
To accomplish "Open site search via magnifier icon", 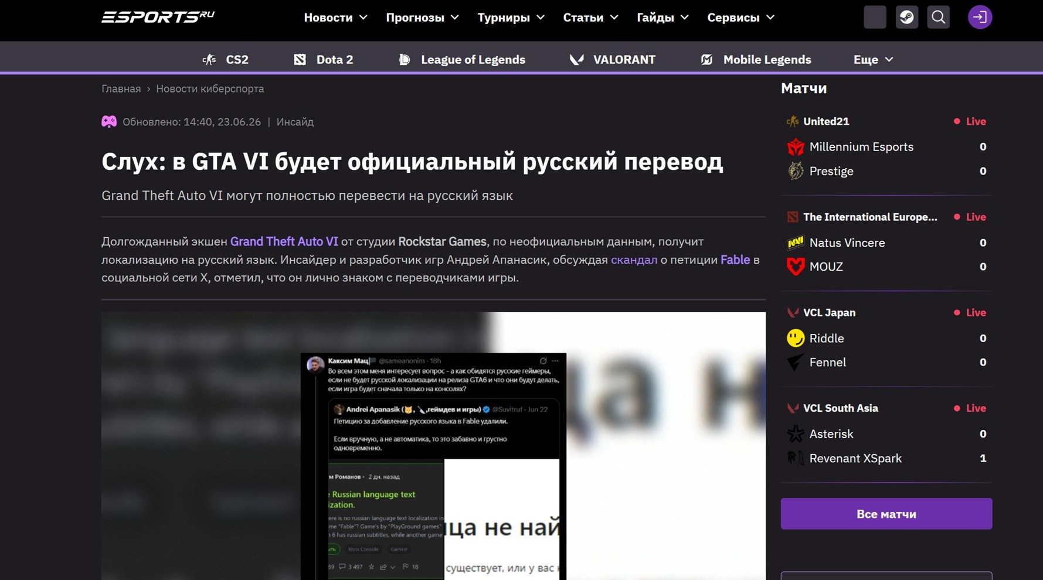I will pyautogui.click(x=938, y=17).
